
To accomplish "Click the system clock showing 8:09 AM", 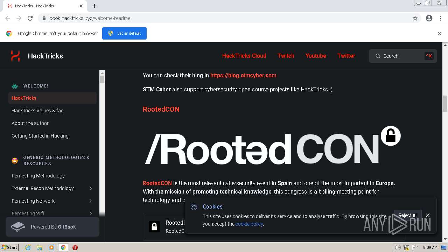I will [x=430, y=247].
